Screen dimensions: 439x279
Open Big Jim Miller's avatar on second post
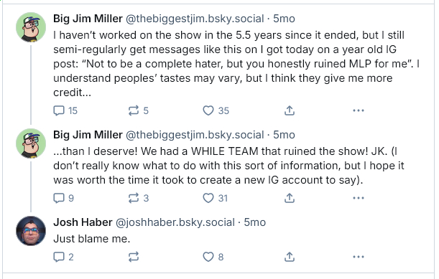click(31, 143)
